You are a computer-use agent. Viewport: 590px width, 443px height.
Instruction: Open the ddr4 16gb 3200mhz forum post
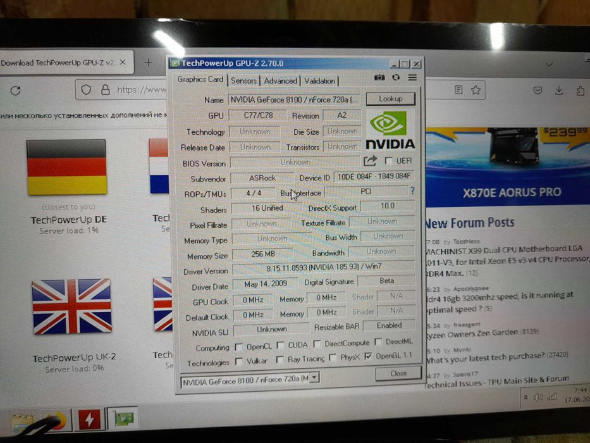coord(500,302)
